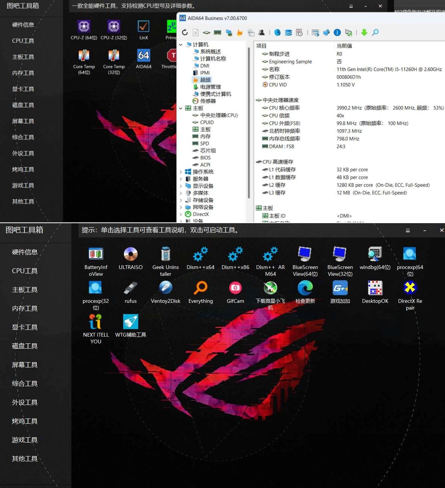
Task: Open the 游戏工具 sidebar category
Action: click(24, 440)
